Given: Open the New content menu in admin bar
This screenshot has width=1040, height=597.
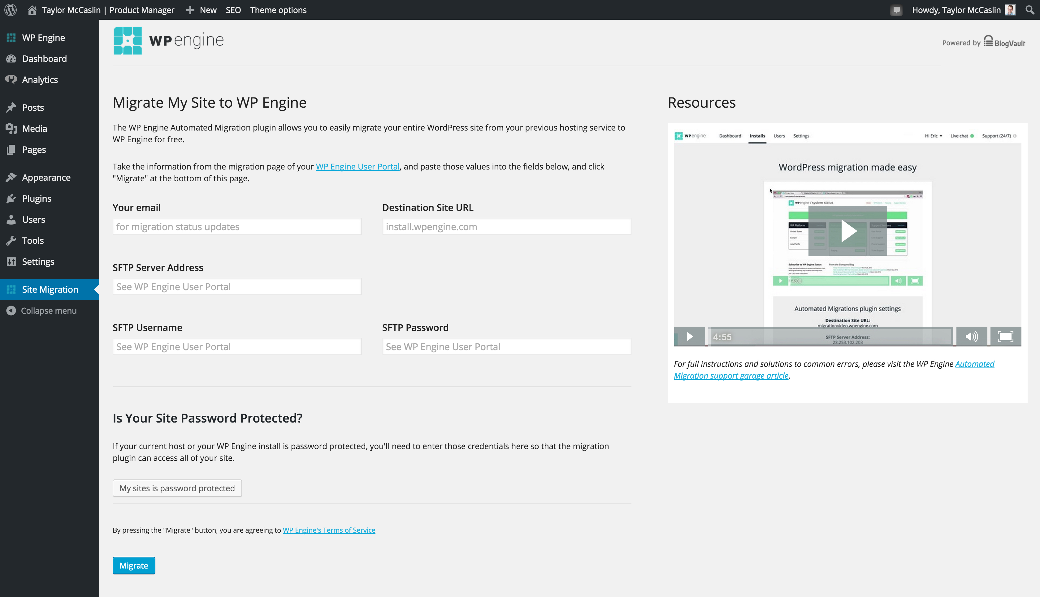Looking at the screenshot, I should tap(201, 10).
